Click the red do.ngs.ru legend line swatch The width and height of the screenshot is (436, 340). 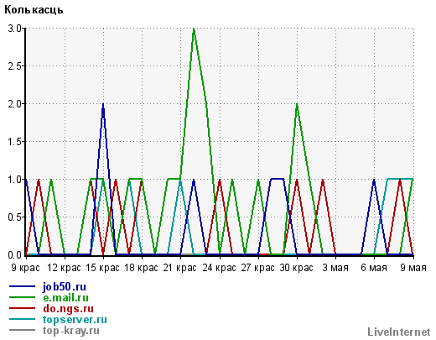(22, 308)
